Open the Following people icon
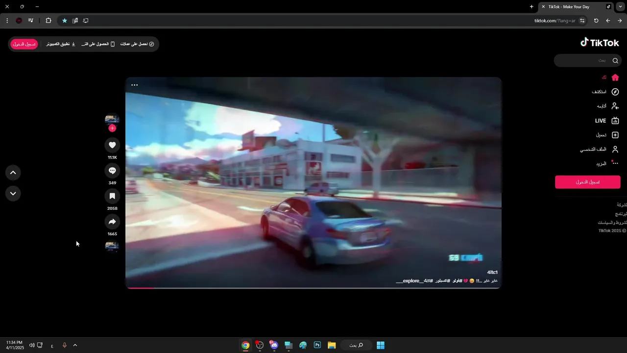Image resolution: width=627 pixels, height=353 pixels. pyautogui.click(x=615, y=106)
